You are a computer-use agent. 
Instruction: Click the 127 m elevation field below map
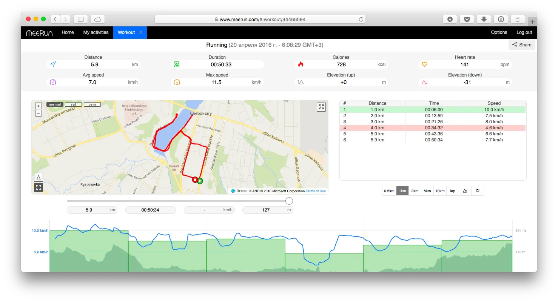tap(268, 210)
